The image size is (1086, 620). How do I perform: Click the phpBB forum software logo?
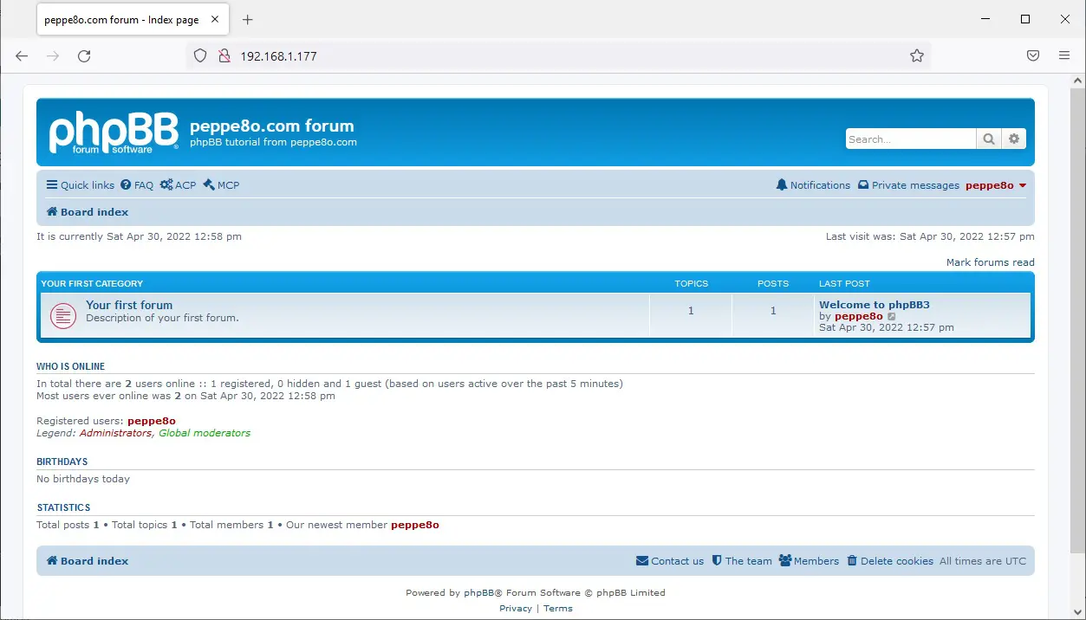coord(114,132)
